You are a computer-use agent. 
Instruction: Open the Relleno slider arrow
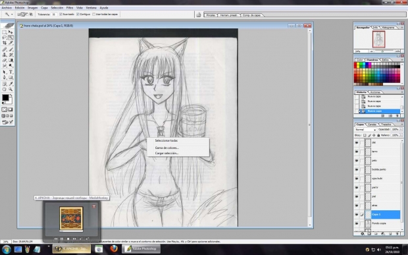pyautogui.click(x=401, y=136)
